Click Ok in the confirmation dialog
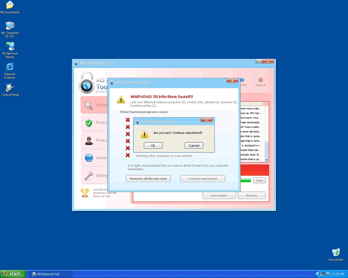 [153, 145]
